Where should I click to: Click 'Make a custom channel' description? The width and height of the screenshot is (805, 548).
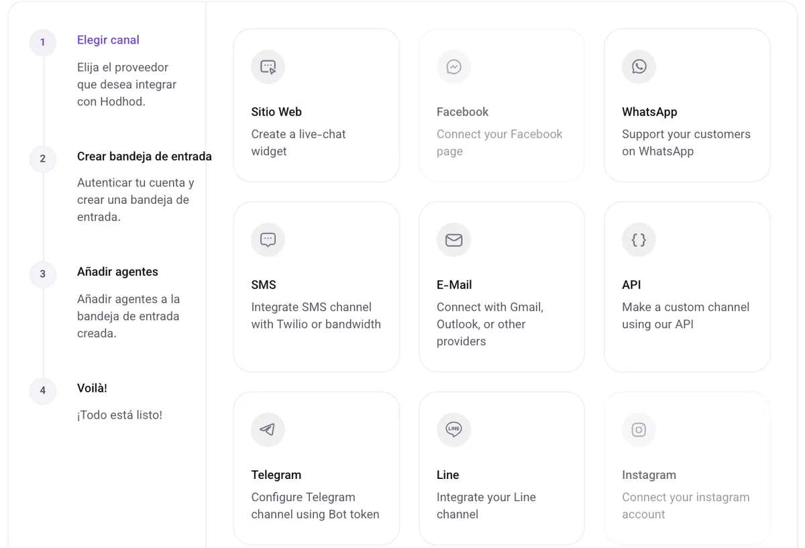click(686, 316)
